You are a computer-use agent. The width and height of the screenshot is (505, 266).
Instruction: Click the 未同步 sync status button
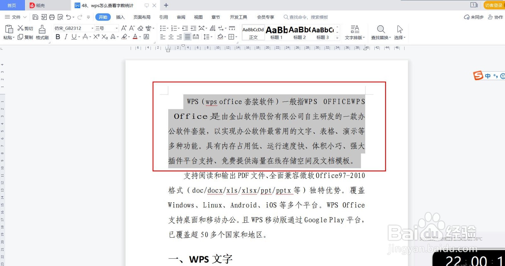(474, 17)
